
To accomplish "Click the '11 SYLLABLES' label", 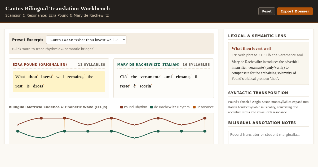I will 91,65.
